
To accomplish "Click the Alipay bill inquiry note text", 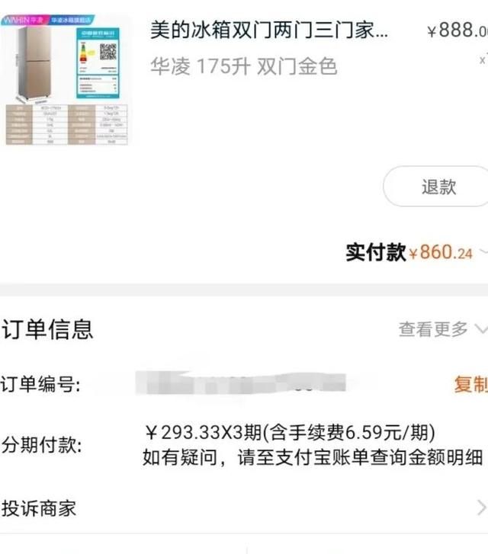I will (x=313, y=457).
